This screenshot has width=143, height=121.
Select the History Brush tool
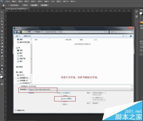tap(2, 40)
